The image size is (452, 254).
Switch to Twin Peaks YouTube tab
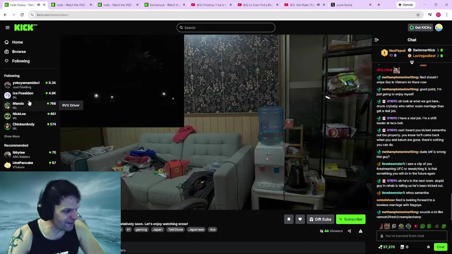(304, 5)
